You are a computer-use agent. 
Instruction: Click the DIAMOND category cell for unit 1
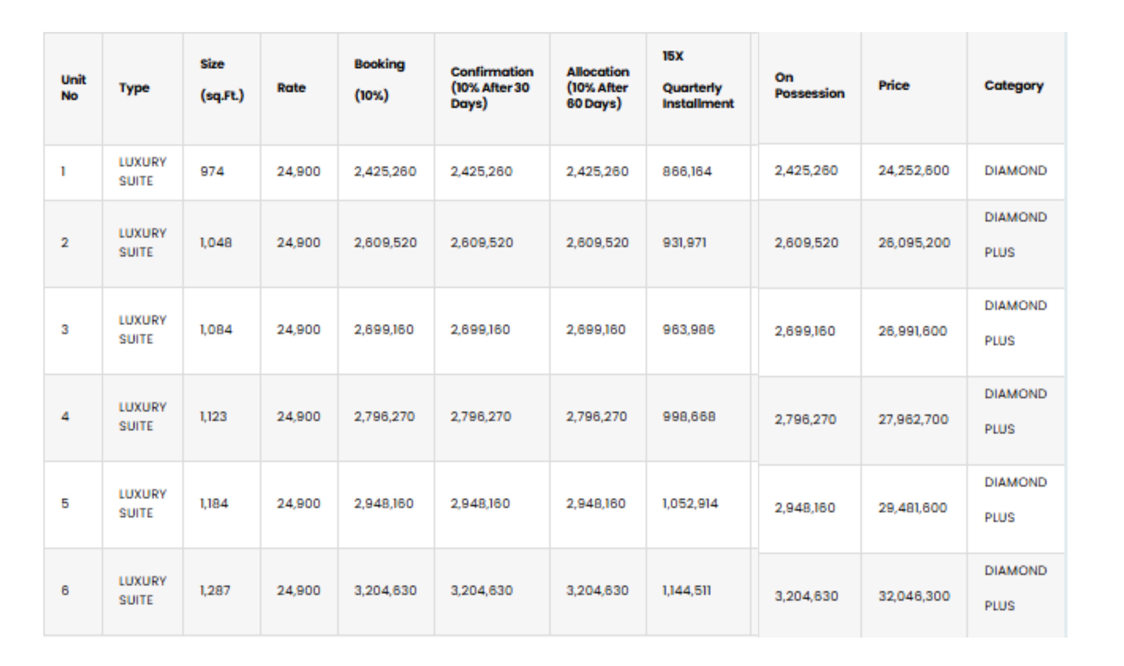click(x=1015, y=171)
